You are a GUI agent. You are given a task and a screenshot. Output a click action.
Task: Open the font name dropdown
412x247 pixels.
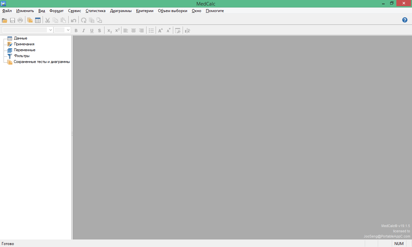coord(50,30)
